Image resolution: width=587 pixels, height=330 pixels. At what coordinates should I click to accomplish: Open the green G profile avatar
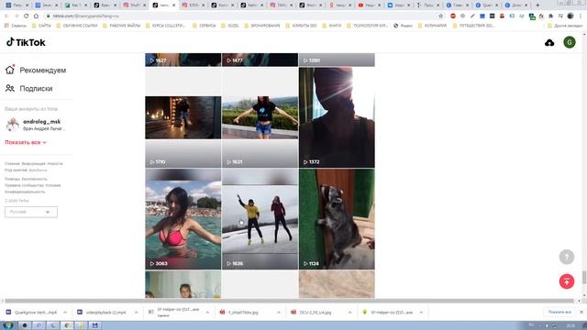click(570, 42)
